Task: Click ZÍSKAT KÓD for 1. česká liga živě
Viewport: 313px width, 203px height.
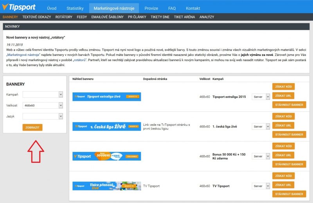Action: 283,117
